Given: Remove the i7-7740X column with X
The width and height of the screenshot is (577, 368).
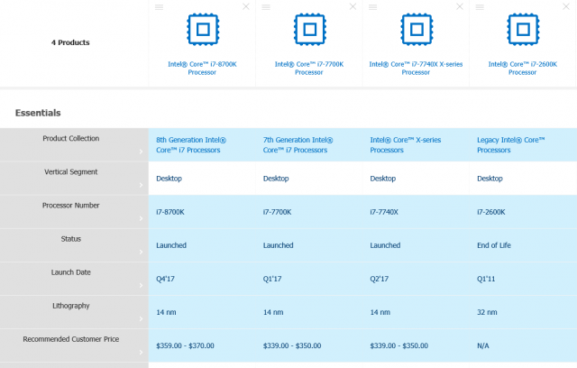Looking at the screenshot, I should point(460,6).
